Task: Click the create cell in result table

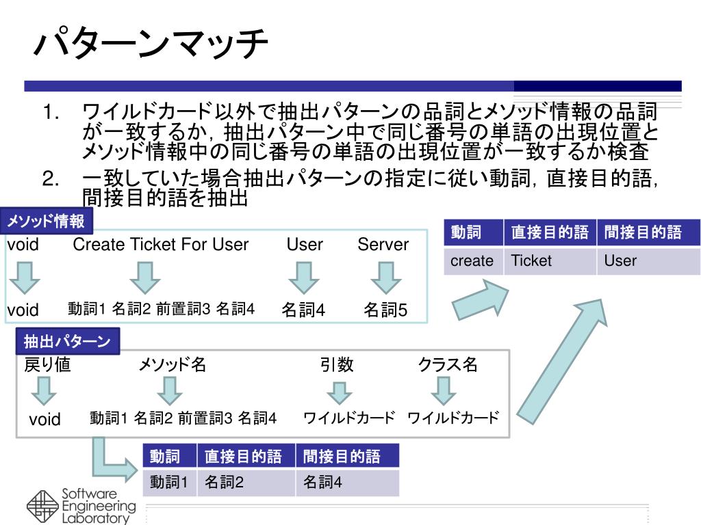Action: pos(474,260)
